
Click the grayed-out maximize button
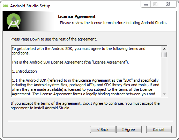(x=155, y=5)
